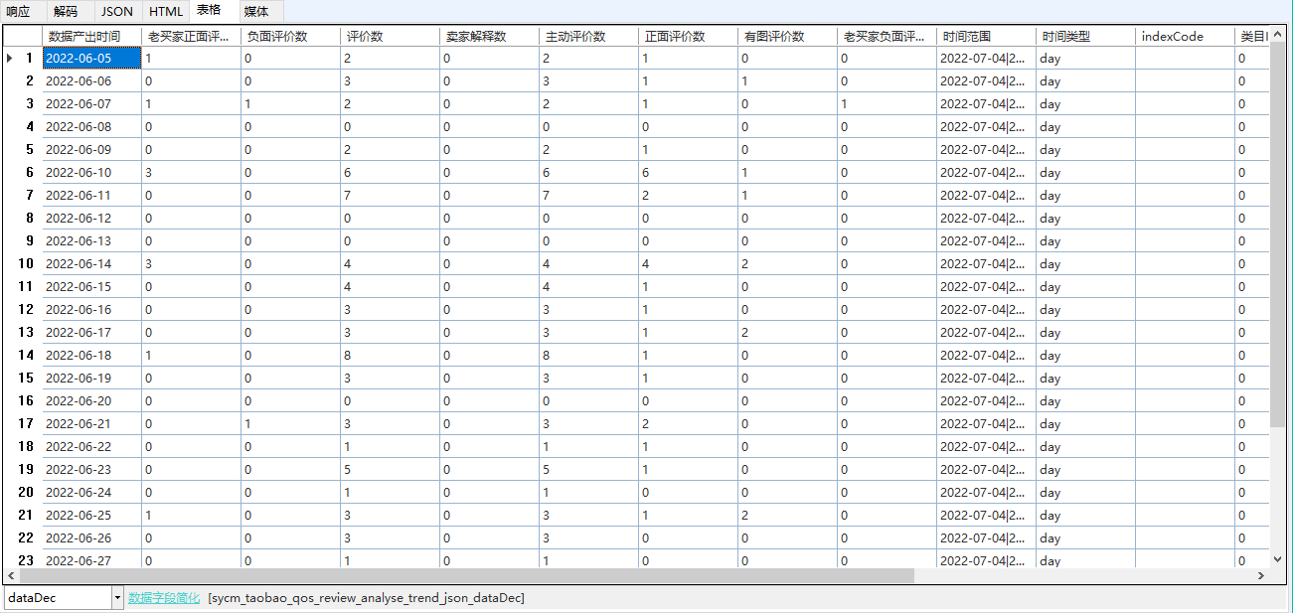Click scroll left arrow on horizontal scrollbar
Screen dimensions: 1293x613
coord(12,576)
